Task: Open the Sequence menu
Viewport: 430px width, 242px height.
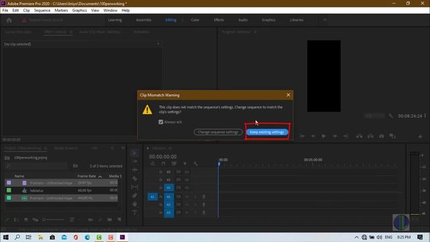Action: click(x=42, y=11)
